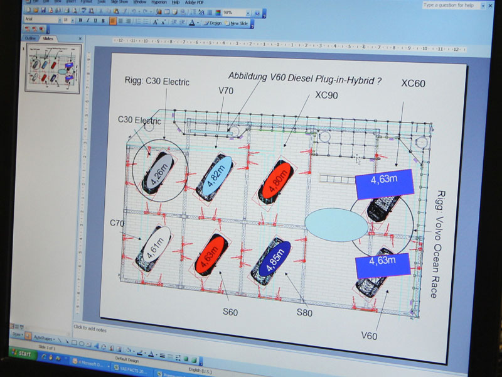The image size is (502, 377).
Task: Click the Design button
Action: (213, 23)
